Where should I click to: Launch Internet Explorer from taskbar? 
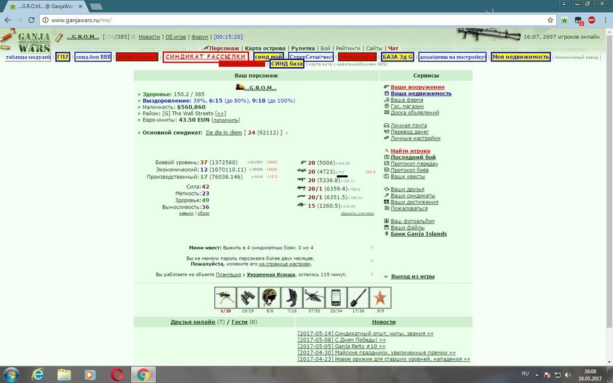click(x=38, y=375)
